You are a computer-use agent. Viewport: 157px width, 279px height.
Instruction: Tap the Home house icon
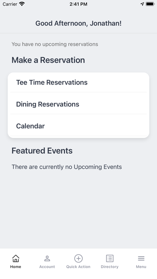coord(16,258)
